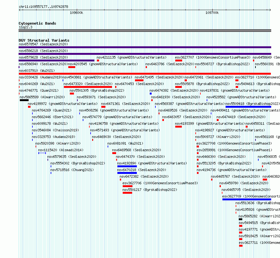Select red bar under nsv6473320 (Sedlazeck2020)
Viewport: 280px width, 258px height.
88,87
